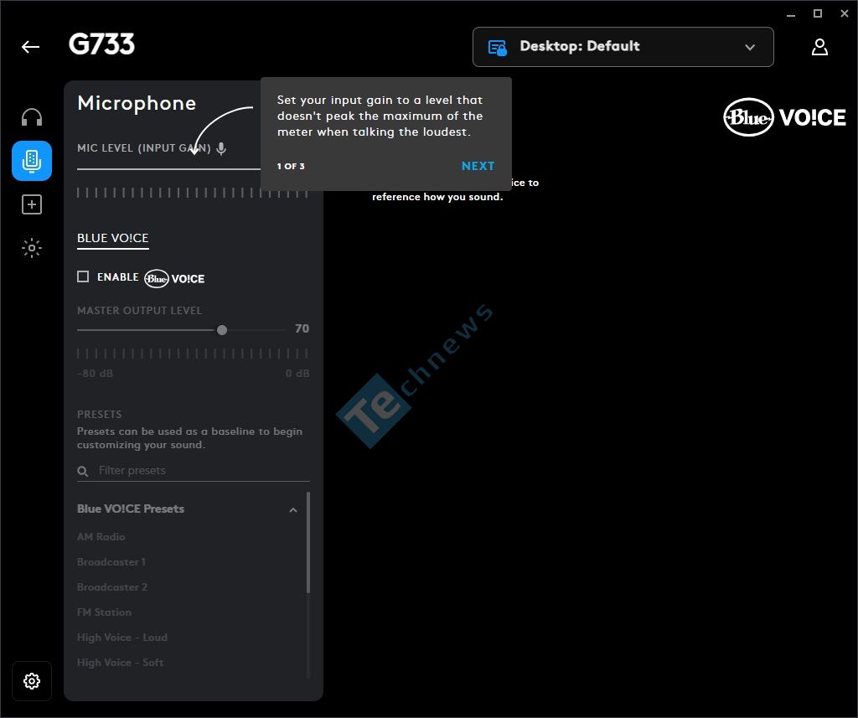Select the BLUE VO!CE tab

[x=113, y=239]
